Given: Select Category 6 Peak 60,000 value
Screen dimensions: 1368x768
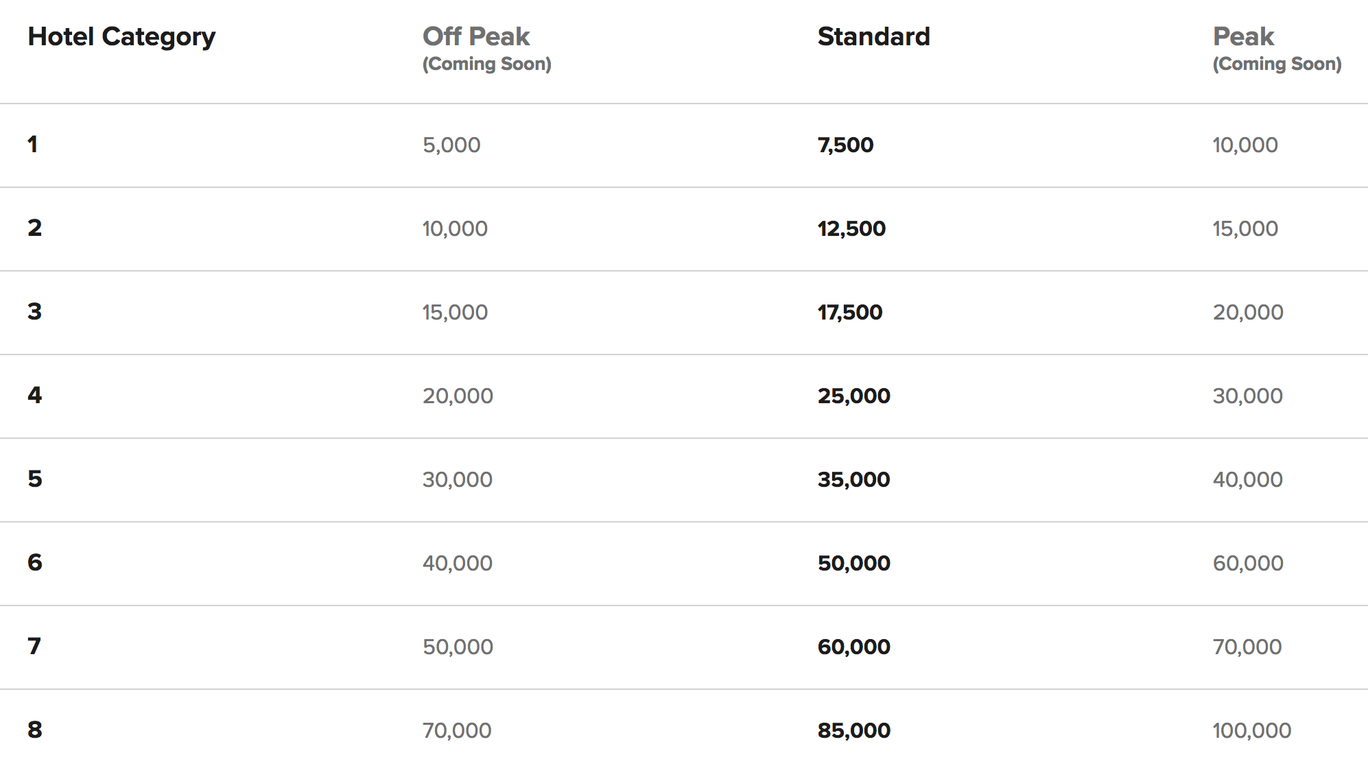Looking at the screenshot, I should (1248, 564).
